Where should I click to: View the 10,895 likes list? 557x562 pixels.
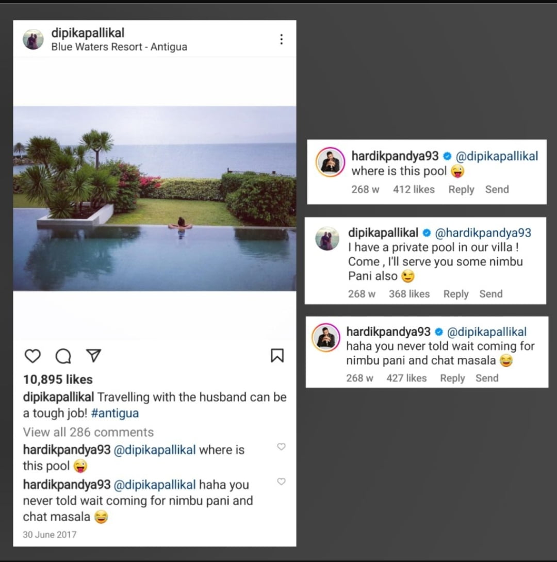[x=58, y=379]
